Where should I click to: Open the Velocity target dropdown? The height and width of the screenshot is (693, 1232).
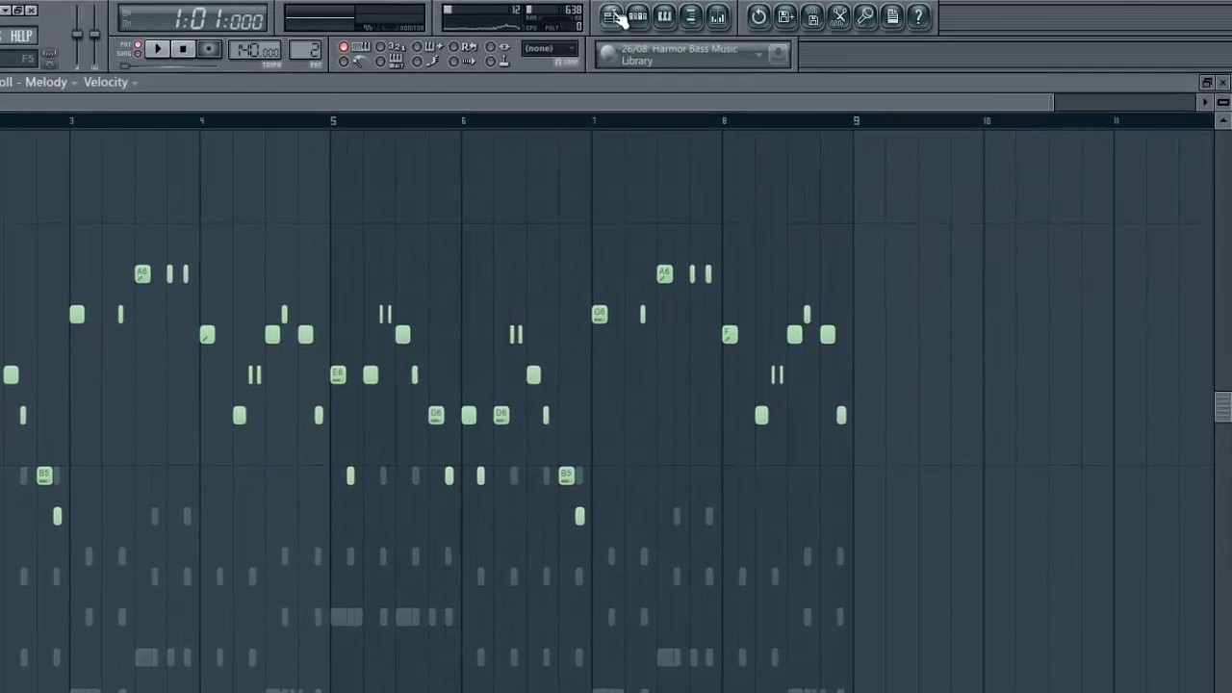tap(111, 82)
